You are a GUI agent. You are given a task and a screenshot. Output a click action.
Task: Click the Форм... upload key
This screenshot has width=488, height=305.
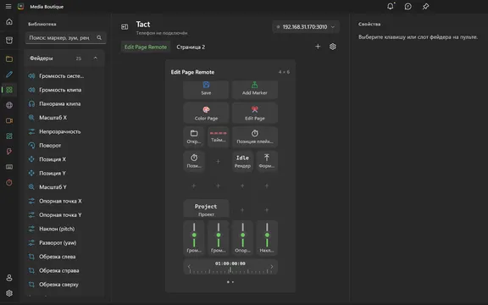tap(267, 161)
